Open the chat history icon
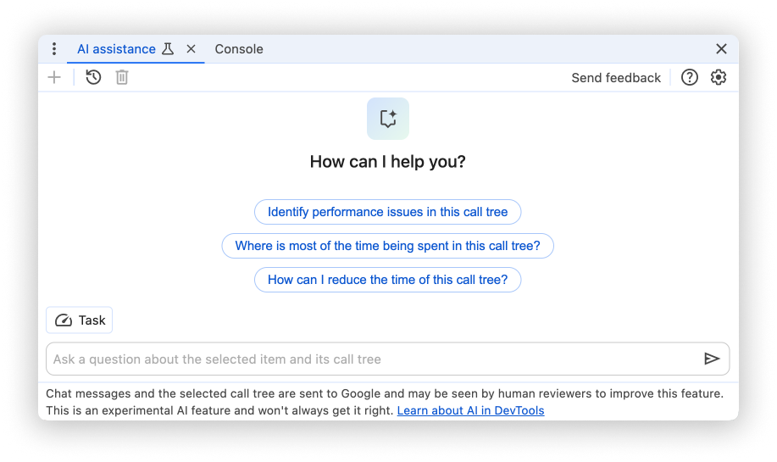 93,78
